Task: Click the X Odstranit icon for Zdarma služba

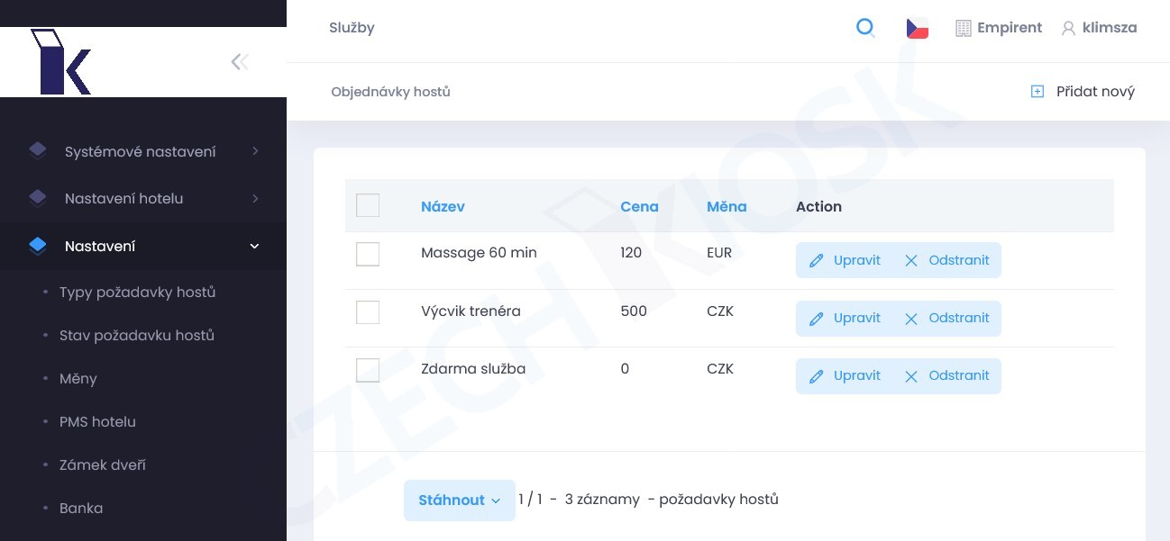Action: 911,375
